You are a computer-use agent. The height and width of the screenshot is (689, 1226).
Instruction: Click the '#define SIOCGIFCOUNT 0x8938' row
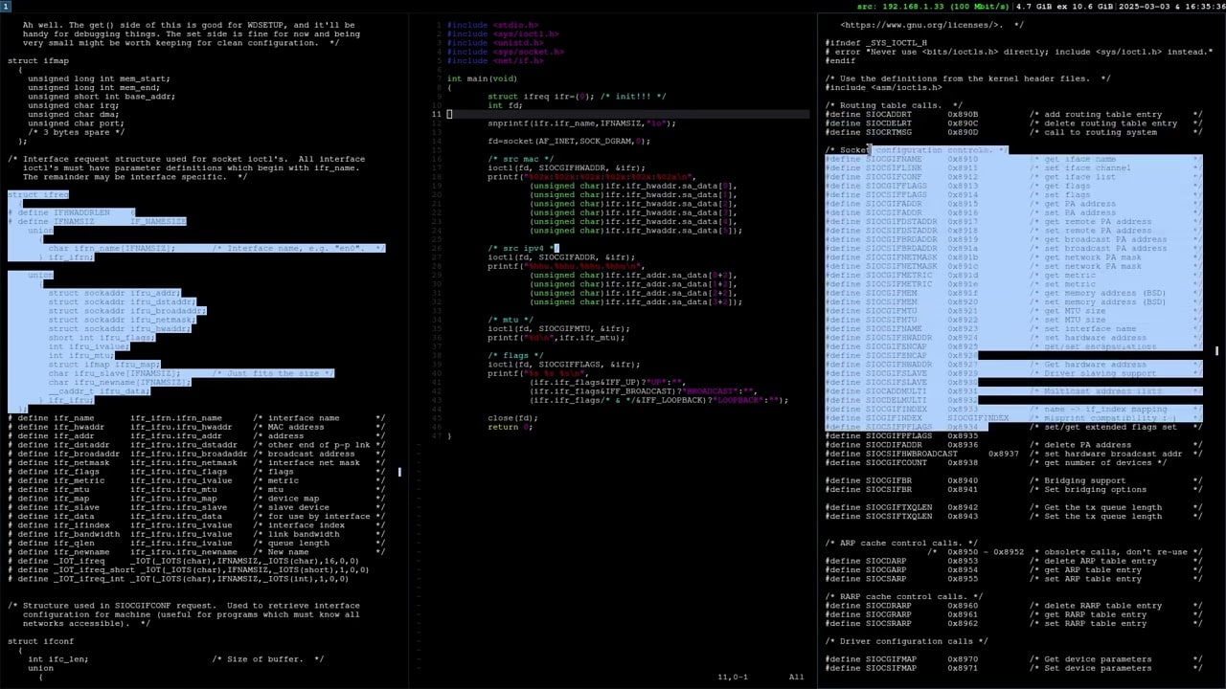(x=996, y=462)
